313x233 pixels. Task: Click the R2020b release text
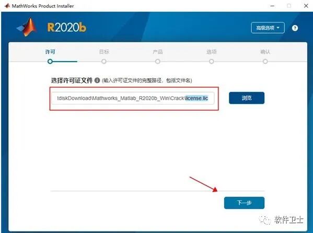click(67, 27)
